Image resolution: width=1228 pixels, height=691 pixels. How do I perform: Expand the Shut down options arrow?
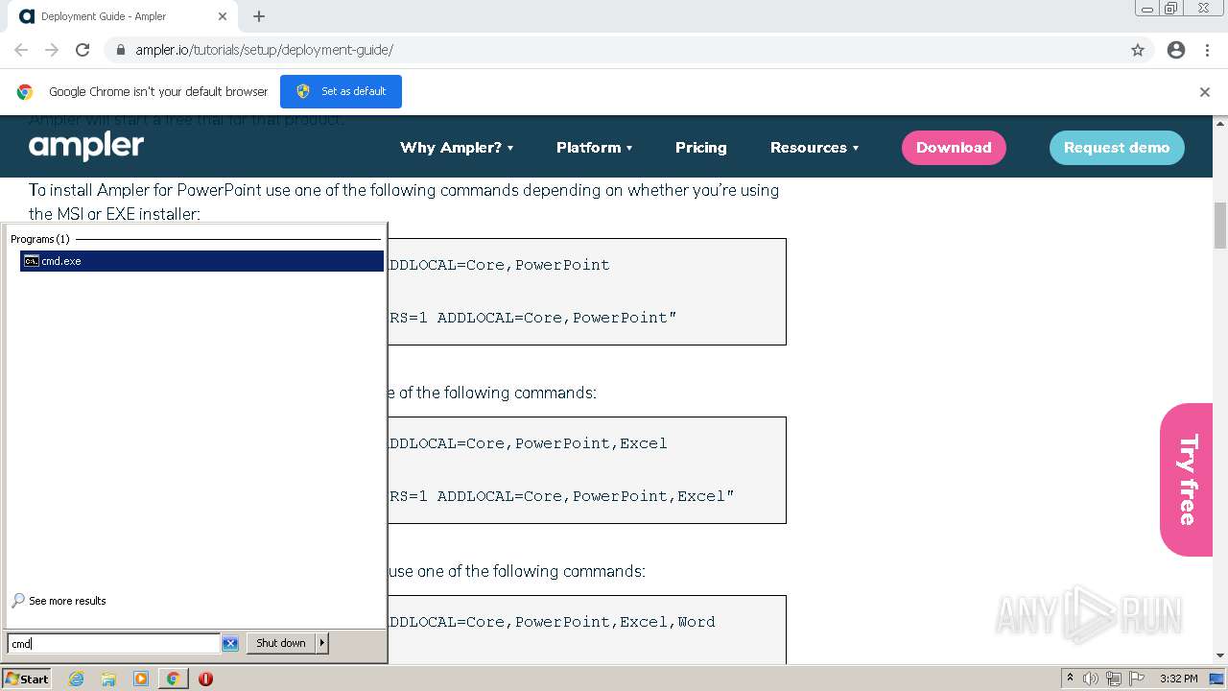[322, 643]
